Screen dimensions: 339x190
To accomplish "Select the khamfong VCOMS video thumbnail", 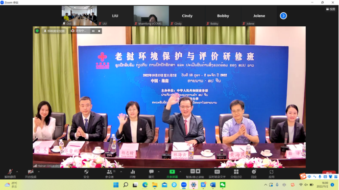I will pyautogui.click(x=151, y=16).
